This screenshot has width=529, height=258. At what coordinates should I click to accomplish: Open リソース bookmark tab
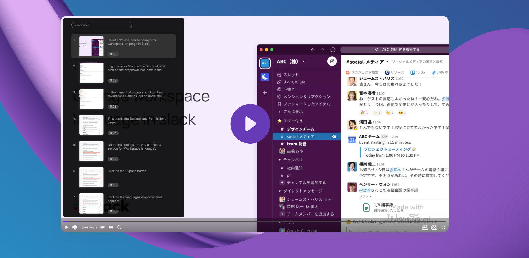click(394, 73)
